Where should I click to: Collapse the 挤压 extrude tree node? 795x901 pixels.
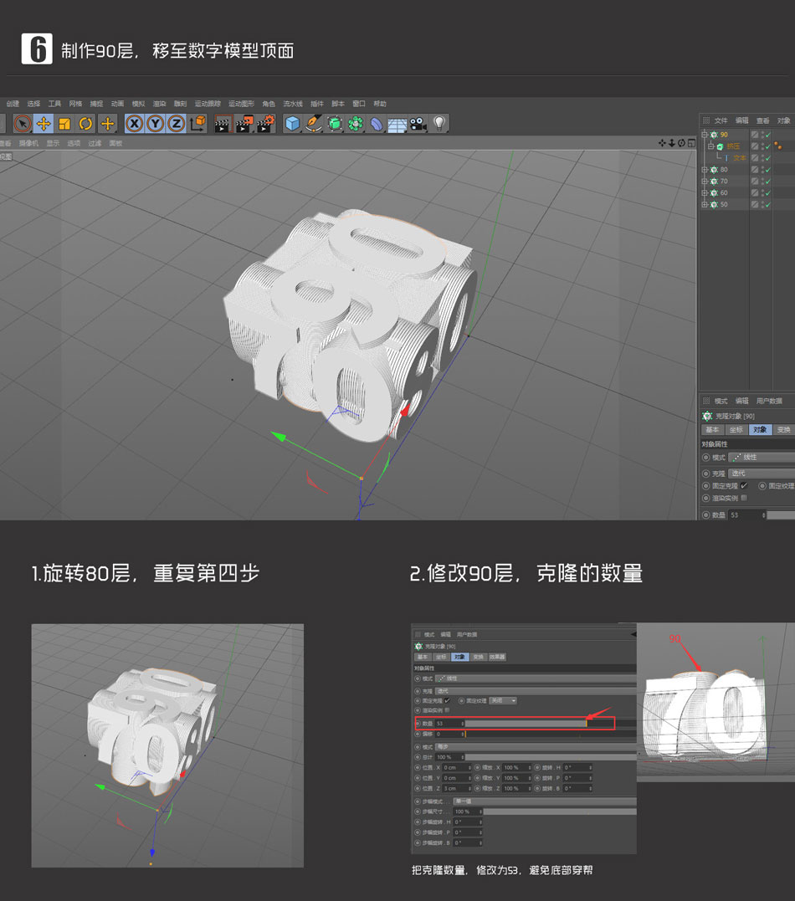pos(710,146)
